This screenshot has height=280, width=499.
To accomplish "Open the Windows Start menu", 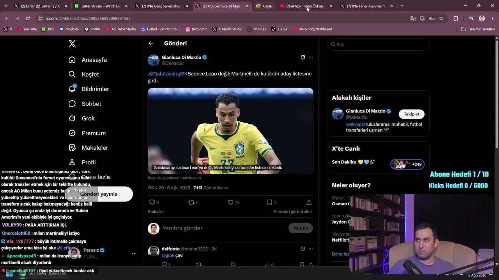I will coord(9,273).
